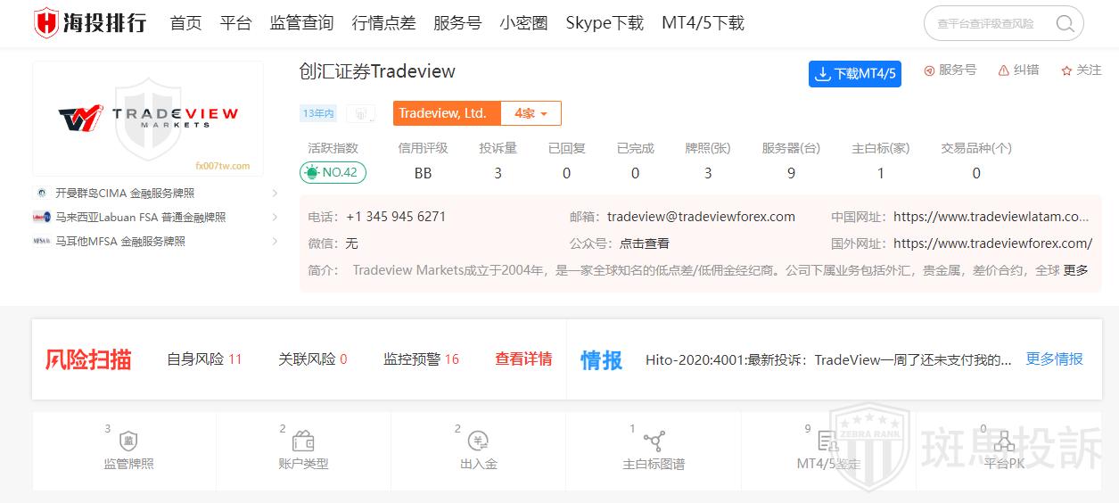Open the 监管牌照 shield icon
This screenshot has height=503, width=1119.
[x=128, y=441]
